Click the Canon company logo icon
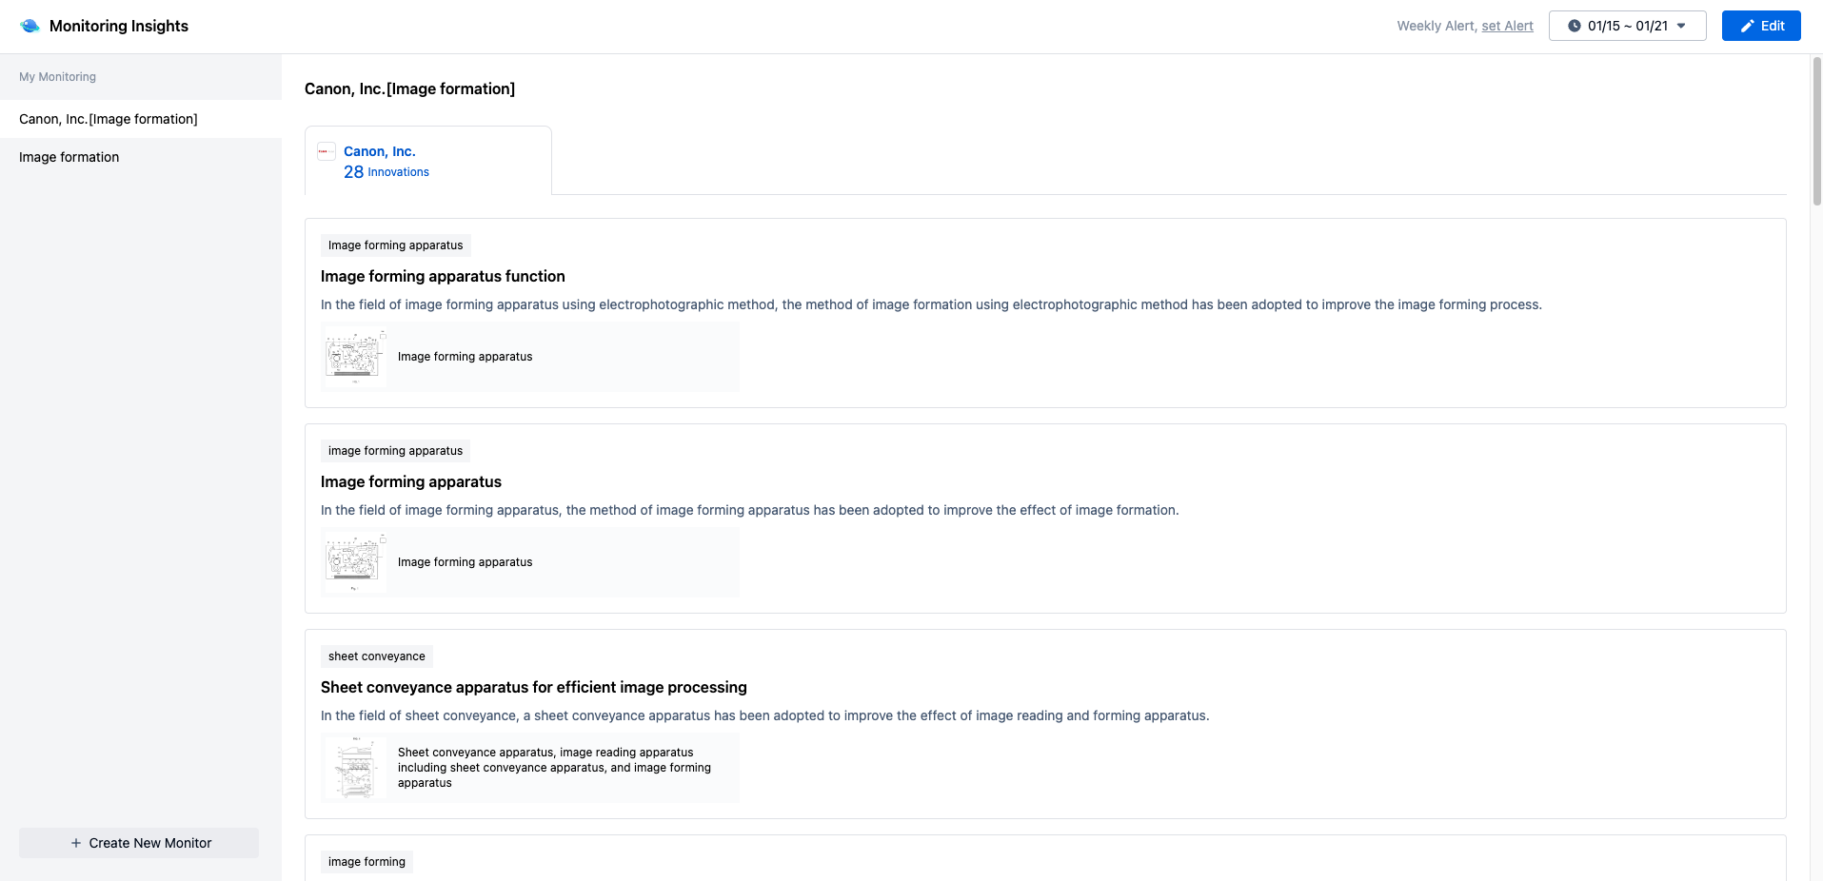Image resolution: width=1823 pixels, height=881 pixels. pyautogui.click(x=327, y=151)
